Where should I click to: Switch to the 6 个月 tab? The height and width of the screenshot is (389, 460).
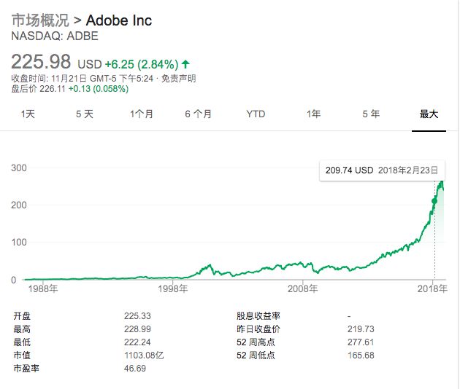point(199,114)
